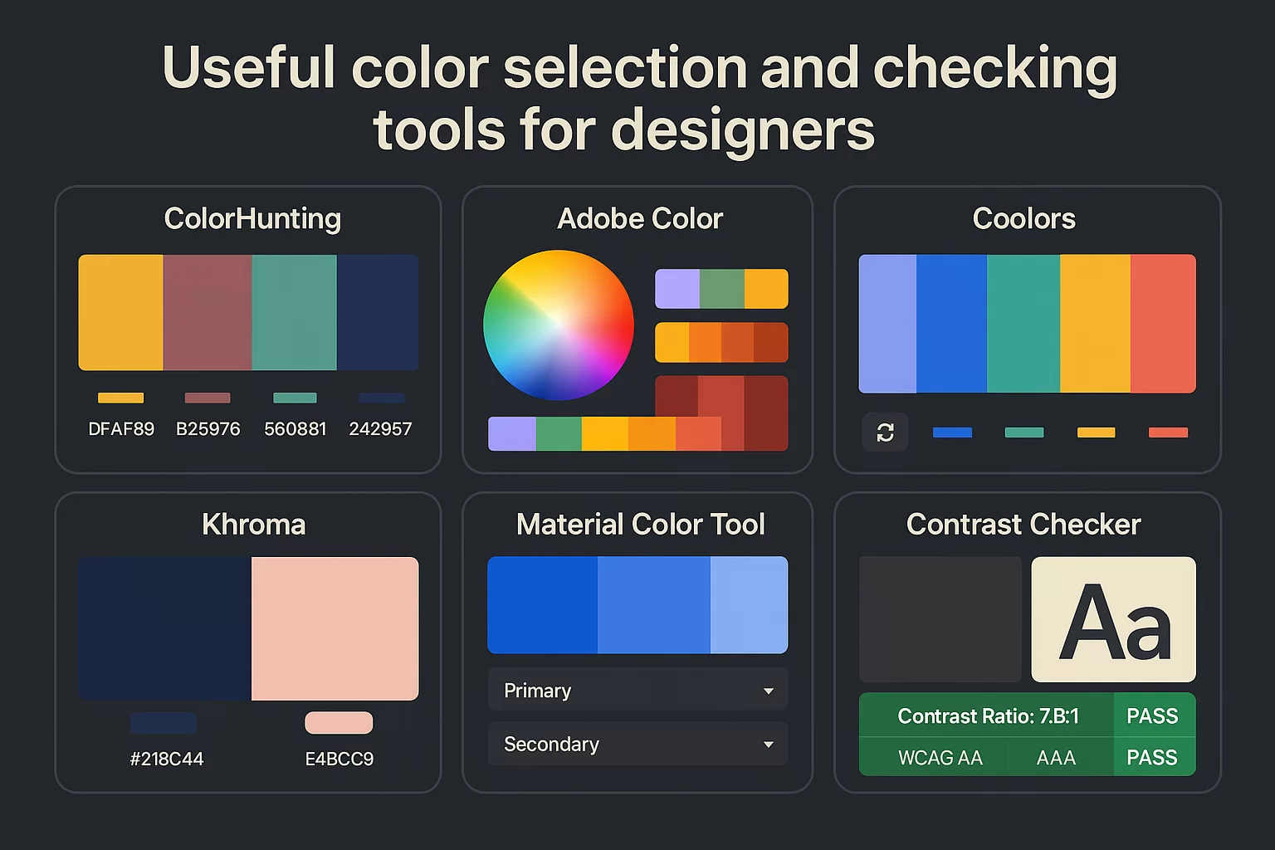Click the Coolors refresh palette icon

[x=885, y=432]
